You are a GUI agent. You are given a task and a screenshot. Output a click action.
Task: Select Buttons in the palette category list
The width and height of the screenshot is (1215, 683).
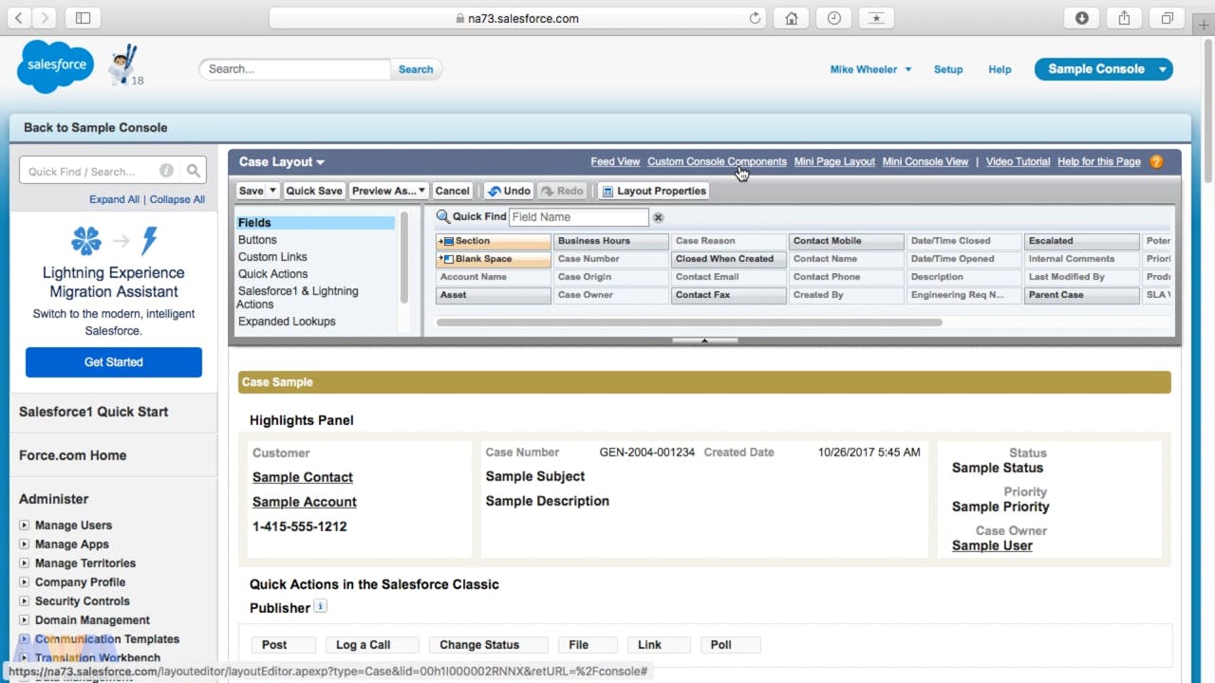point(257,240)
